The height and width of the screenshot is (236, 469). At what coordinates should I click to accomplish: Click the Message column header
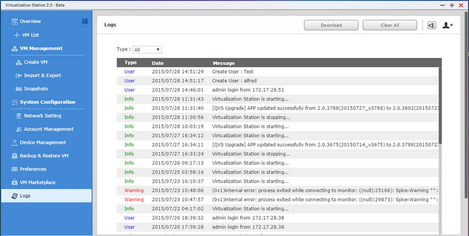(x=223, y=63)
